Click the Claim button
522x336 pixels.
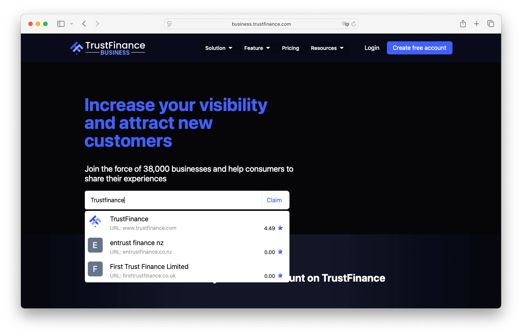pos(274,200)
